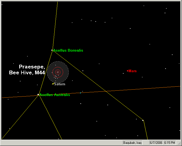
Task: Click the red Mars text label
Action: click(133, 71)
